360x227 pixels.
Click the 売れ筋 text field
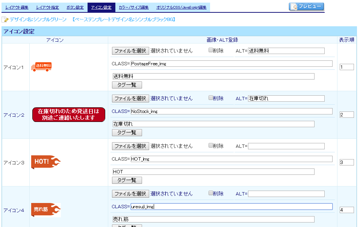coord(213,219)
